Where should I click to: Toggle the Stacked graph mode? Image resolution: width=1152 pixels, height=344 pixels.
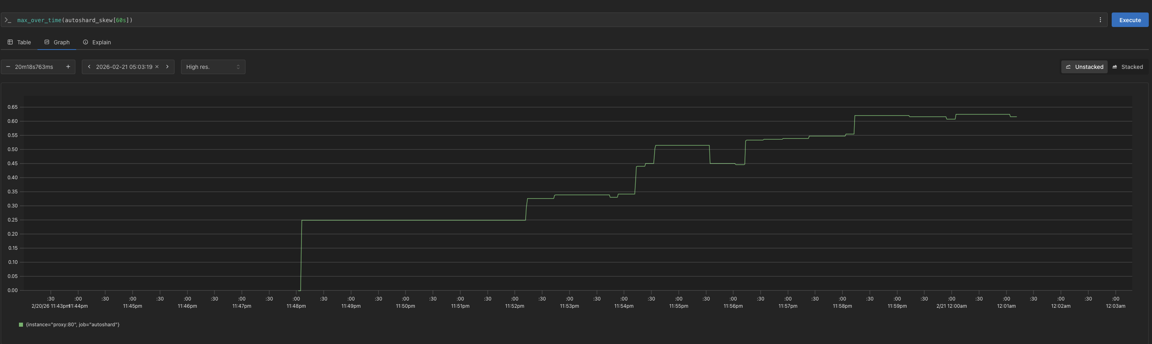coord(1127,67)
